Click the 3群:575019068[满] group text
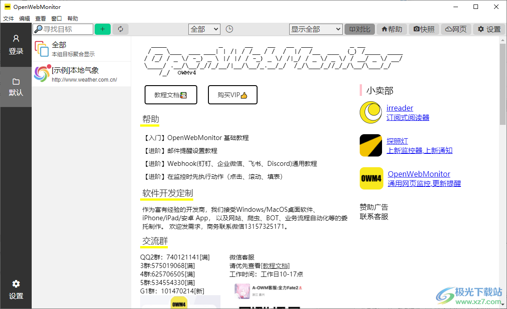This screenshot has height=309, width=507. [x=167, y=266]
